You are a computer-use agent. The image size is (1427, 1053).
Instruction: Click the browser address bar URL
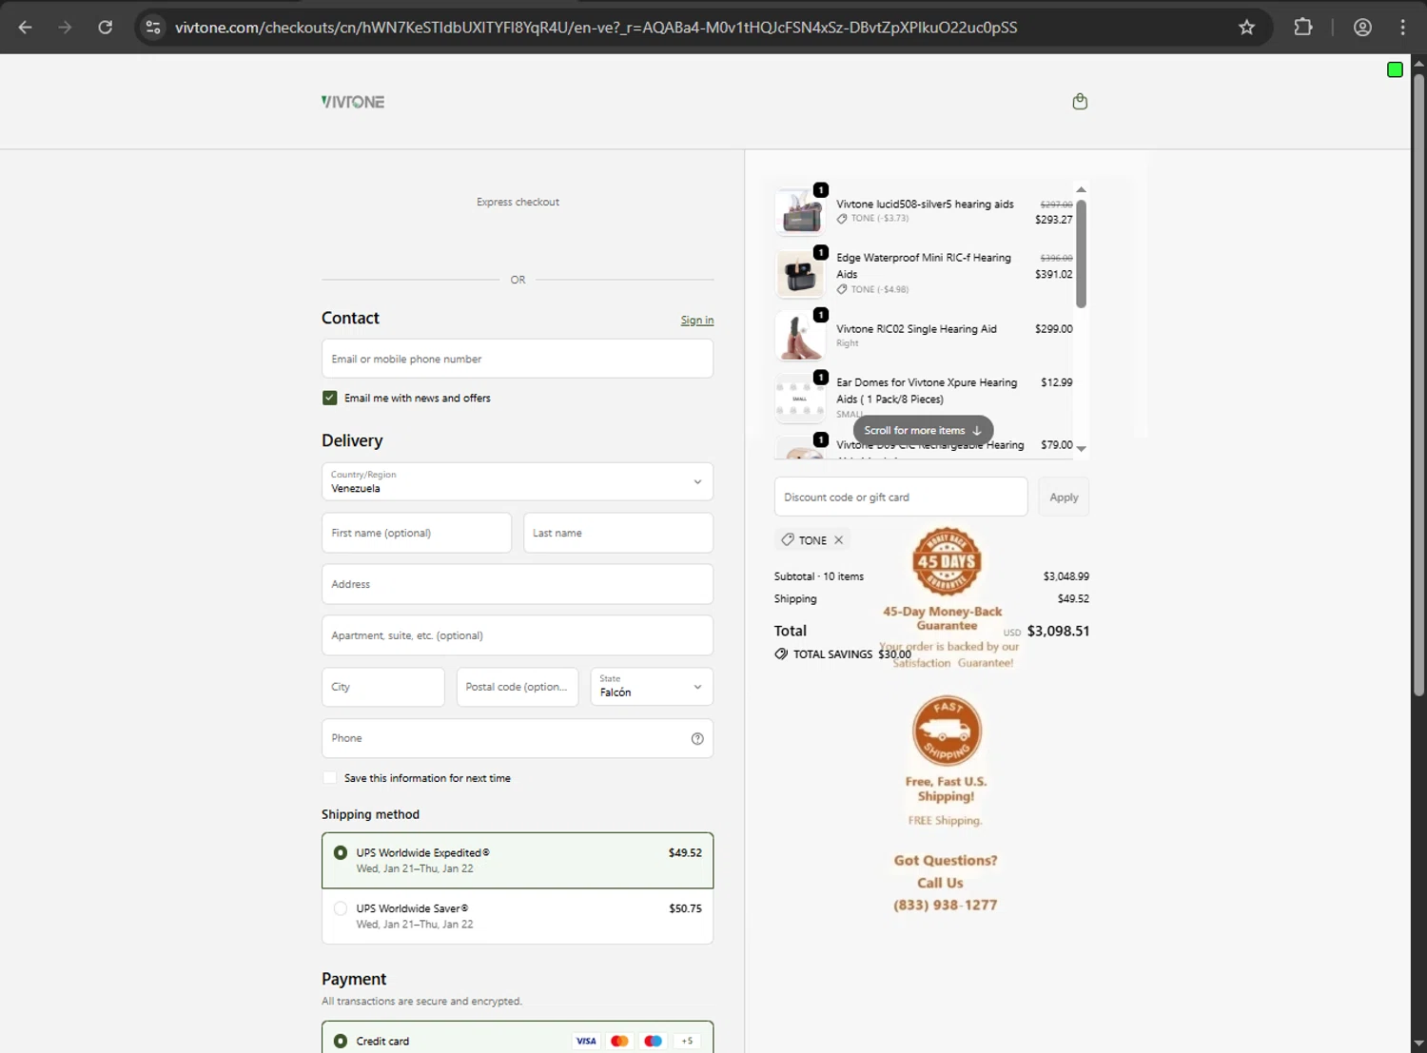tap(596, 28)
